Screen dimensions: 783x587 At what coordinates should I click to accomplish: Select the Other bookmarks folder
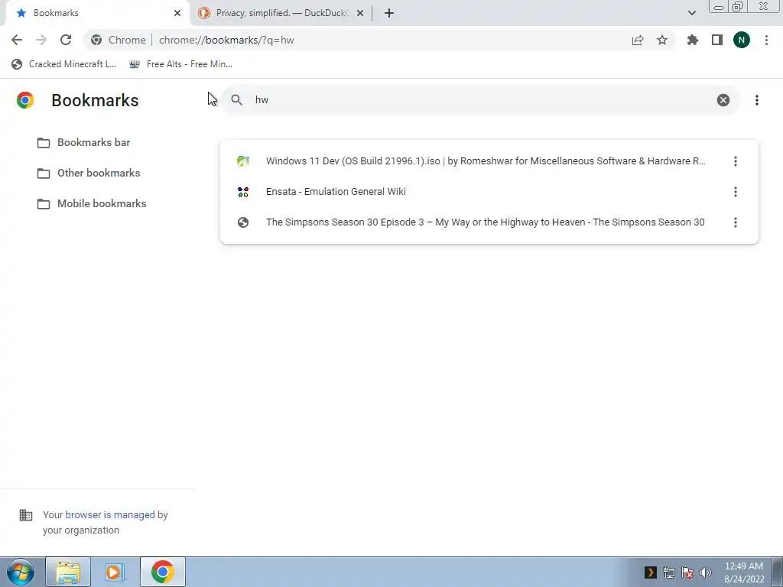(x=89, y=174)
